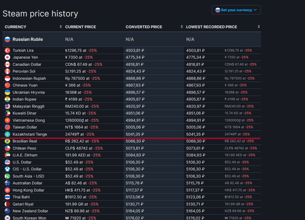The width and height of the screenshot is (305, 220).
Task: Click the Chilean Peso current price cell
Action: pyautogui.click(x=84, y=148)
